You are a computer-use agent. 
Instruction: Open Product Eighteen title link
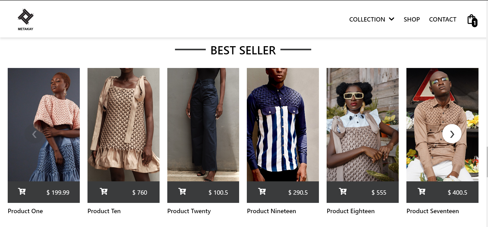pos(350,211)
